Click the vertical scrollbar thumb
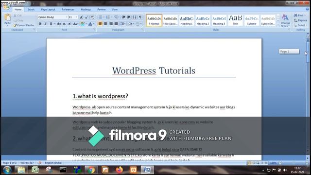This screenshot has height=175, width=311. point(308,52)
